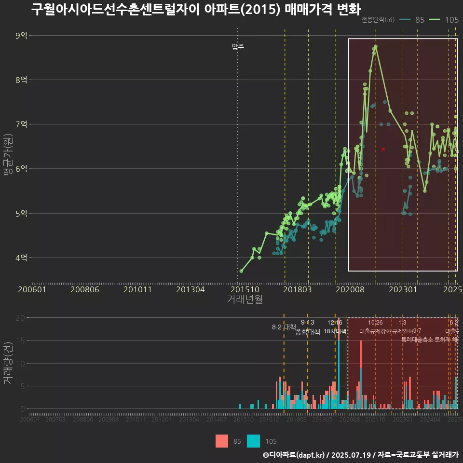Click the 평균가(원) axis title
Image resolution: width=463 pixels, height=463 pixels.
tap(8, 155)
